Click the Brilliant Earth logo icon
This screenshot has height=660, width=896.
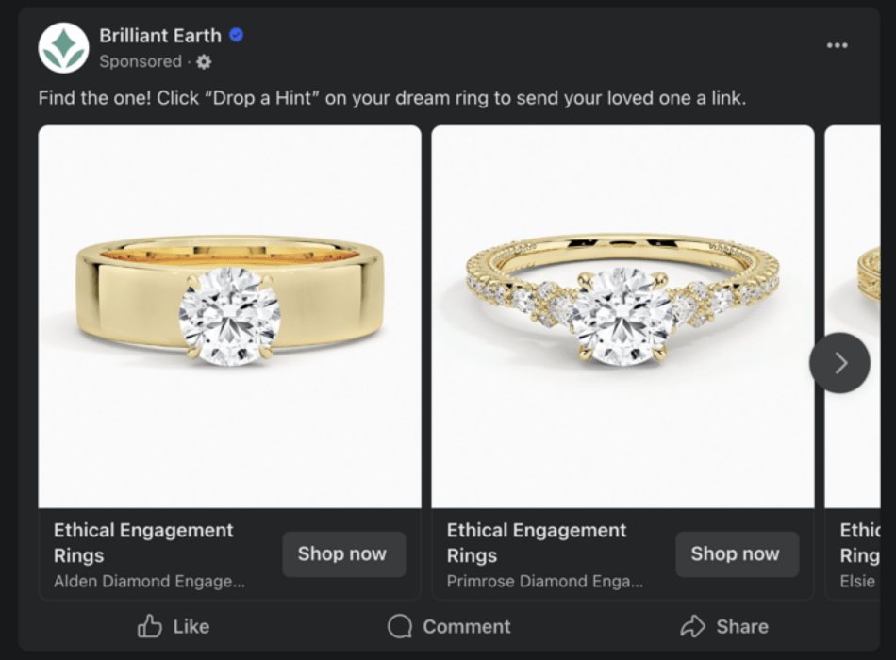click(62, 45)
